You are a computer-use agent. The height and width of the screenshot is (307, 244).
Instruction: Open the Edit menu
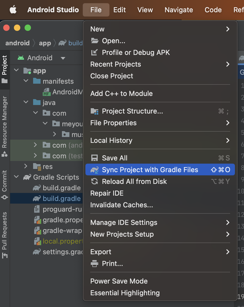click(x=119, y=10)
